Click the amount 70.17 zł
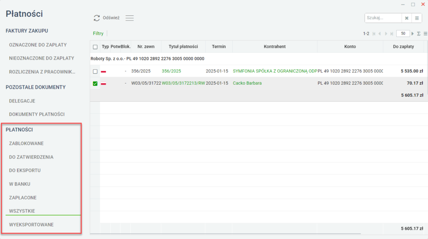 [415, 83]
